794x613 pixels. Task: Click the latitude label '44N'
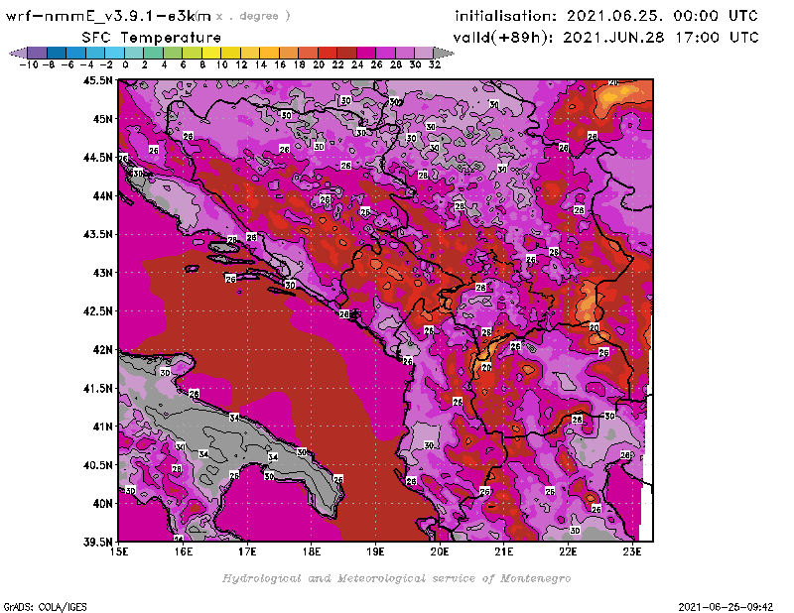pos(102,195)
